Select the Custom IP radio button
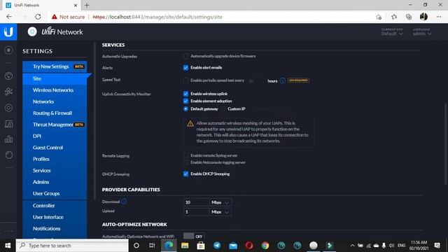 point(223,109)
